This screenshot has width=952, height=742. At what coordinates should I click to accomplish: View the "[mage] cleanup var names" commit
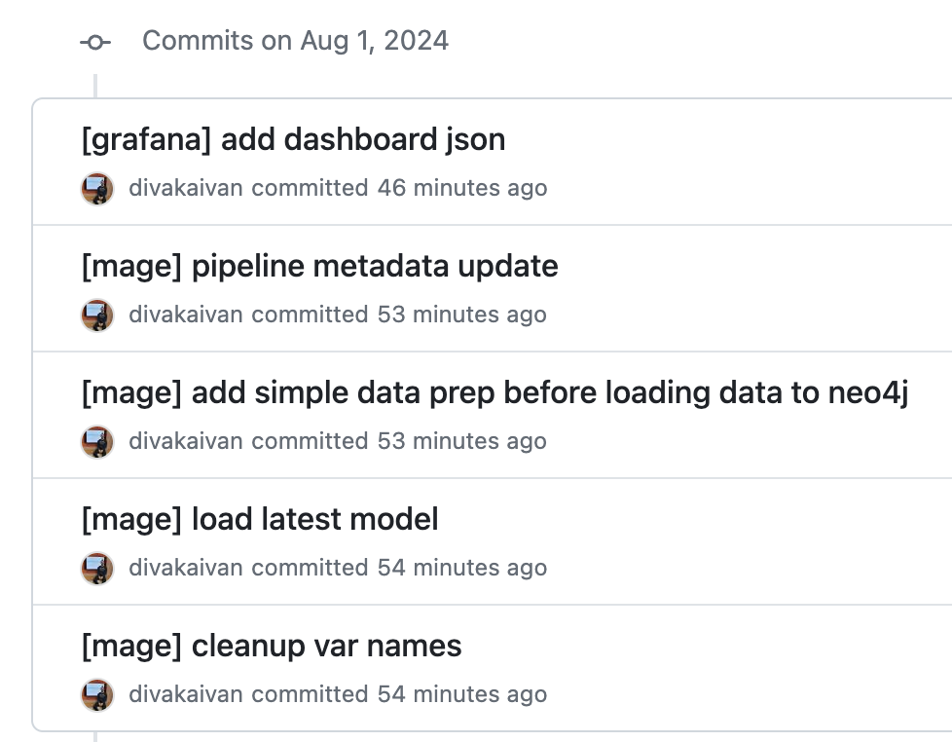(x=272, y=646)
